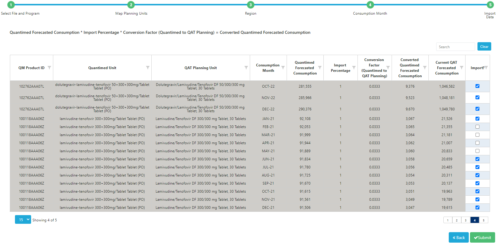This screenshot has height=251, width=499.
Task: Focus the Search input field
Action: click(455, 47)
